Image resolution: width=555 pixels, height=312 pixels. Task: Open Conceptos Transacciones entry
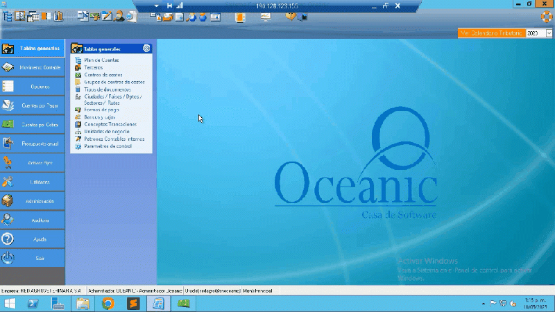tap(110, 124)
